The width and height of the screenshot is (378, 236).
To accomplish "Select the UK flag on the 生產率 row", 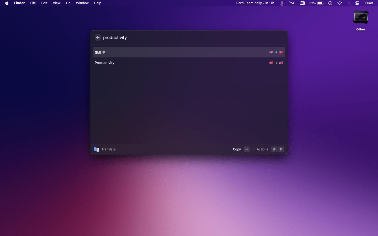I will (271, 52).
